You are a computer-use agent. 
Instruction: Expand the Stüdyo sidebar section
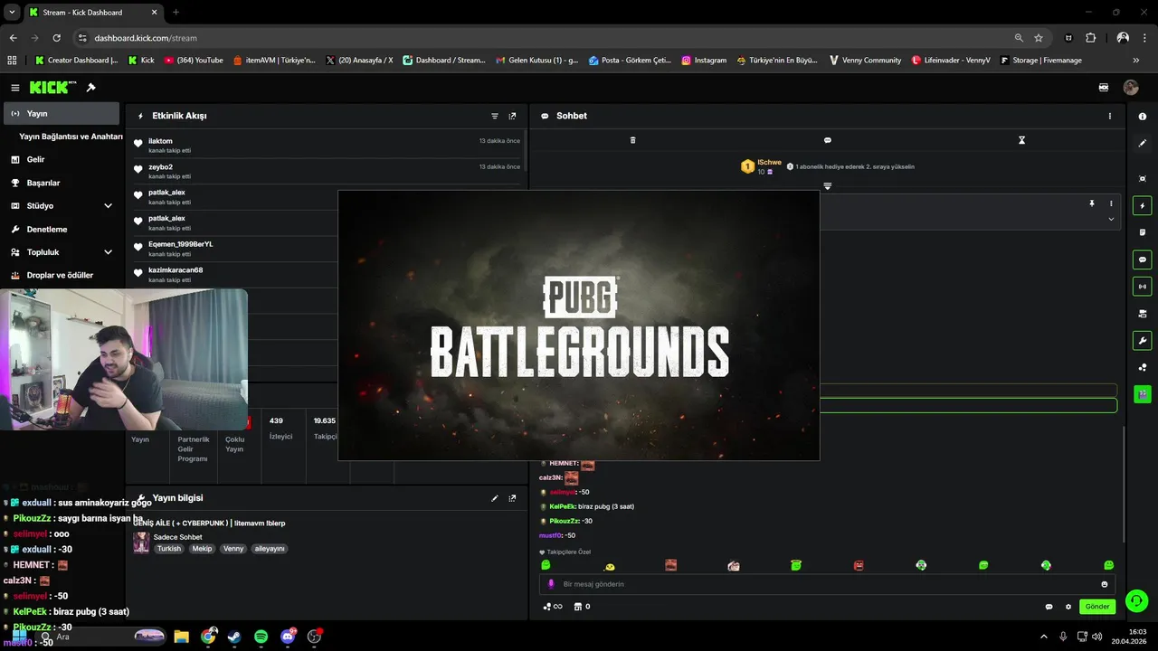click(x=108, y=206)
